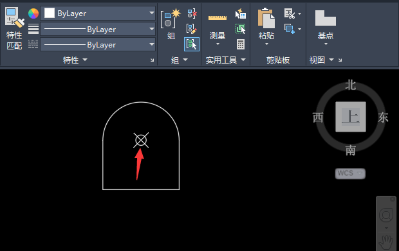Click 西 on the ViewCube compass
Screen dimensions: 399x251
tap(318, 117)
